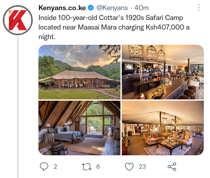Image resolution: width=210 pixels, height=178 pixels.
Task: View the tent lounge seating photo
Action: point(163,128)
